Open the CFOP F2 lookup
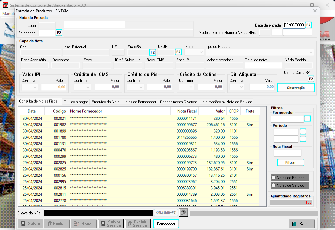This screenshot has width=335, height=230. [x=178, y=52]
